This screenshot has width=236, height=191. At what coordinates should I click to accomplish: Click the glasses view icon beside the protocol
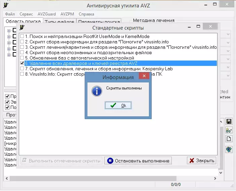point(229,130)
